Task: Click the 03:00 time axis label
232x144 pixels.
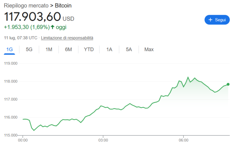Action: (103, 140)
